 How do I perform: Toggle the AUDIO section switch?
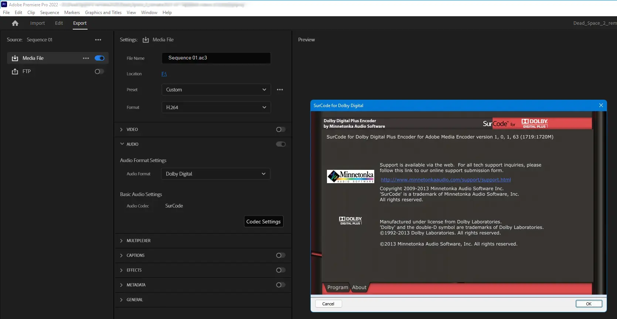click(281, 144)
